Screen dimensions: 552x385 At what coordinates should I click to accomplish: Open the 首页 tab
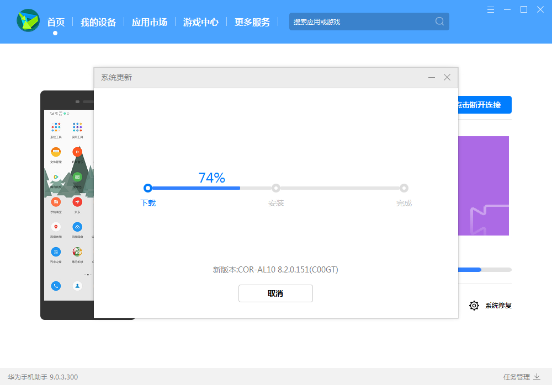point(56,22)
